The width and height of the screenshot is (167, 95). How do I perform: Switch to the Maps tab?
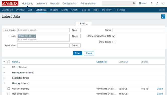click(96, 10)
